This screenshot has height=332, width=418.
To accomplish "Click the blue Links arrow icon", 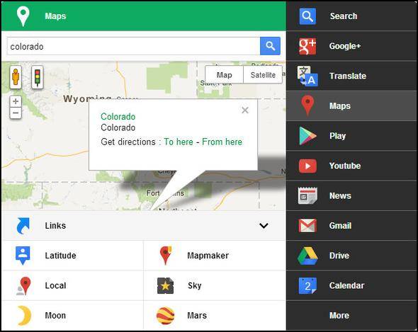I will pyautogui.click(x=23, y=226).
